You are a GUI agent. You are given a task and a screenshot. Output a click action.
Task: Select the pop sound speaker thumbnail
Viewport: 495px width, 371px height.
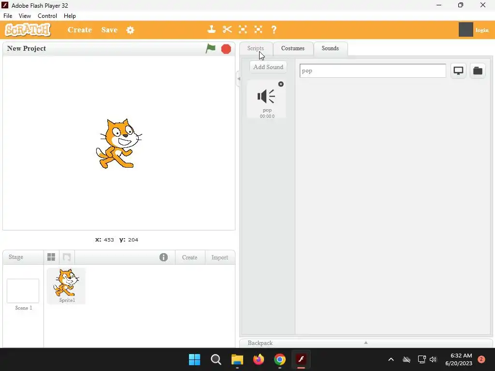266,100
